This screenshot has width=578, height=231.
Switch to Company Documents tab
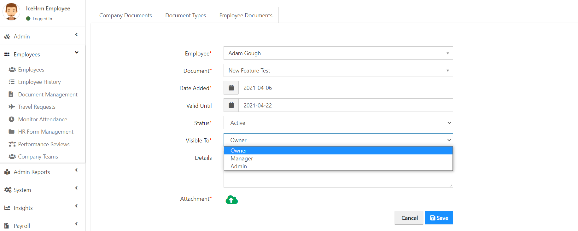coord(126,15)
